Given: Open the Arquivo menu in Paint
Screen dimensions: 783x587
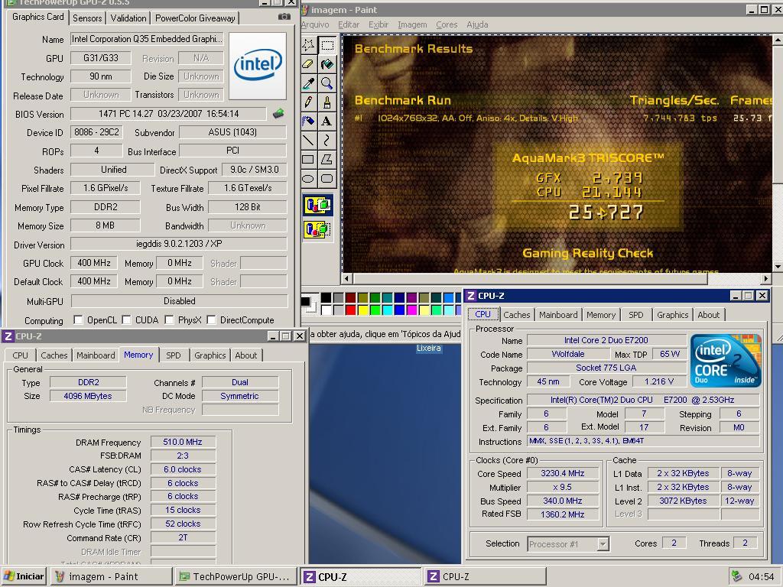Looking at the screenshot, I should (315, 24).
